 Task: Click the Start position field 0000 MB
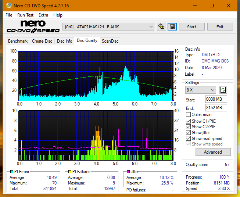point(216,99)
